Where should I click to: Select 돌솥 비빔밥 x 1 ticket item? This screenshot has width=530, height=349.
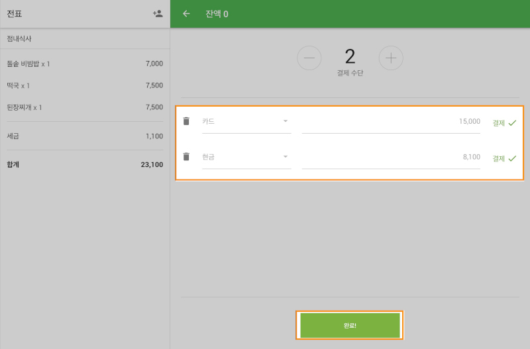click(84, 64)
